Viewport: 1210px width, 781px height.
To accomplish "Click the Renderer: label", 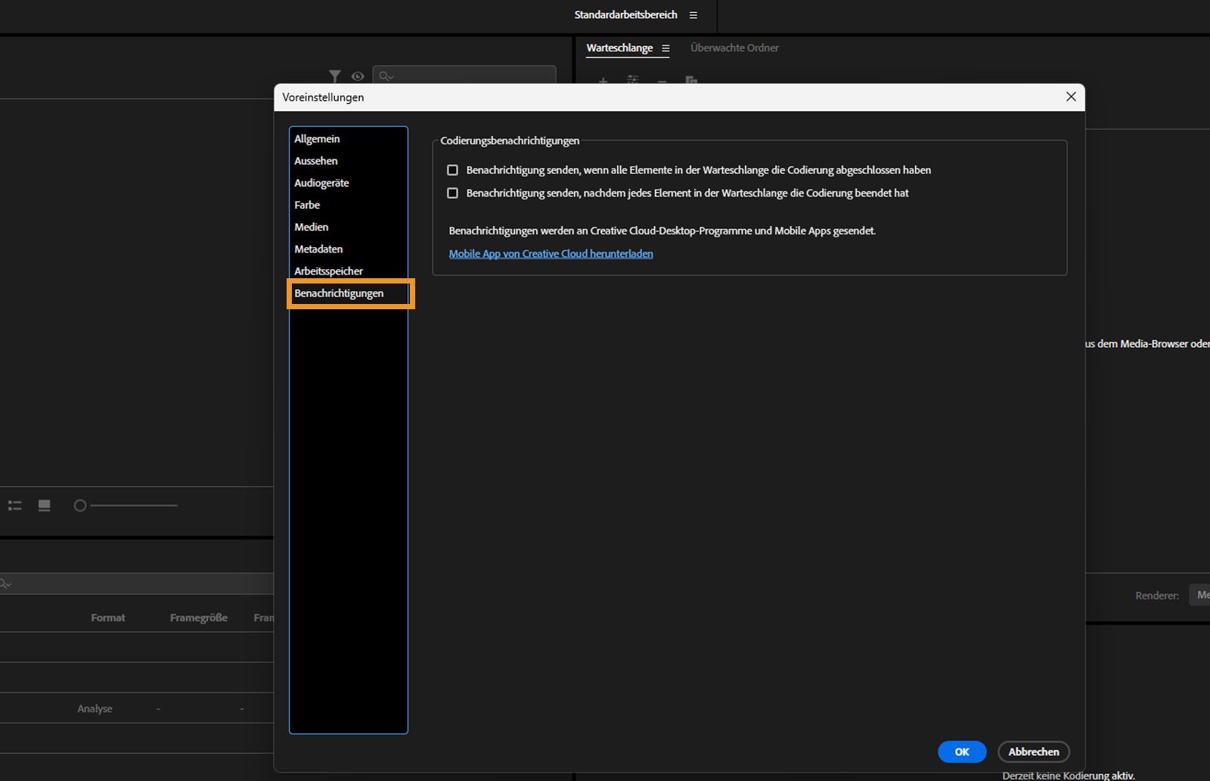I will [1157, 596].
